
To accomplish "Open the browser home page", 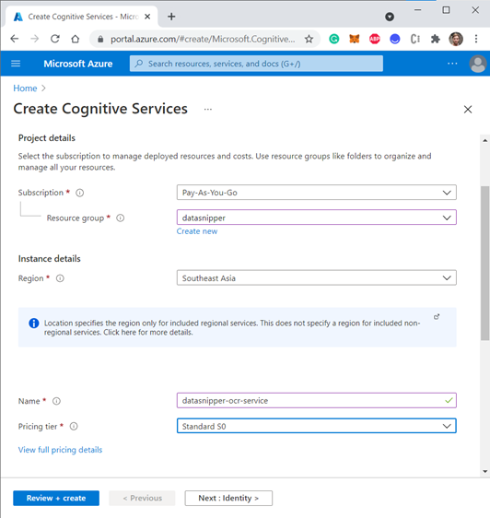I will point(76,39).
